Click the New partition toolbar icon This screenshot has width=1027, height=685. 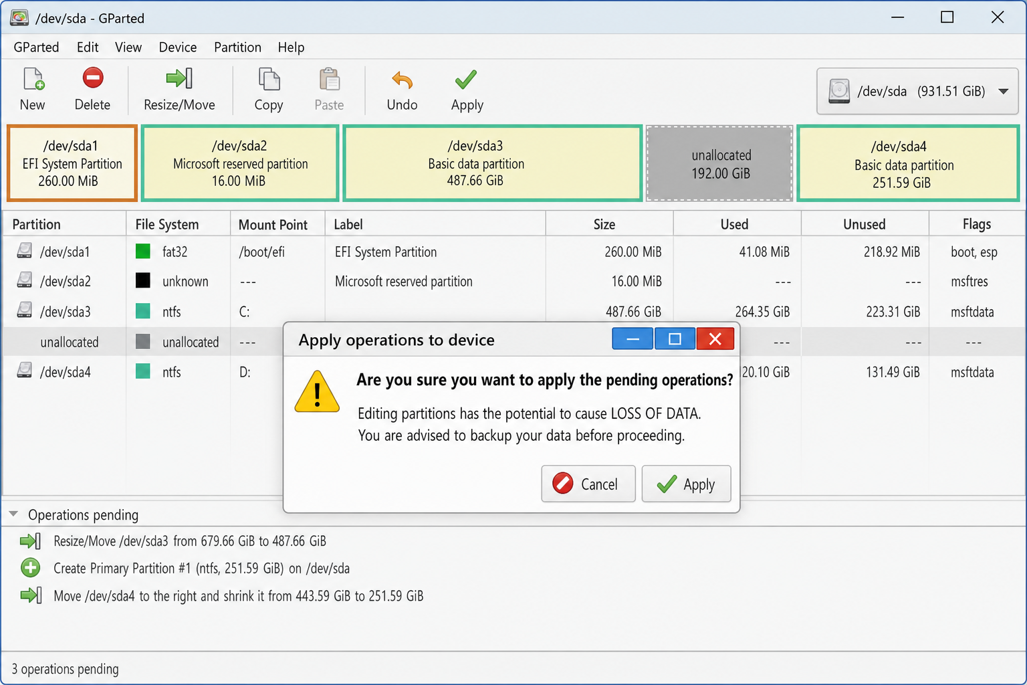coord(33,79)
